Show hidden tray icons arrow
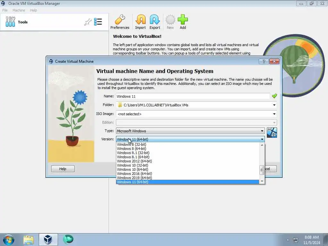This screenshot has width=328, height=246. point(288,240)
